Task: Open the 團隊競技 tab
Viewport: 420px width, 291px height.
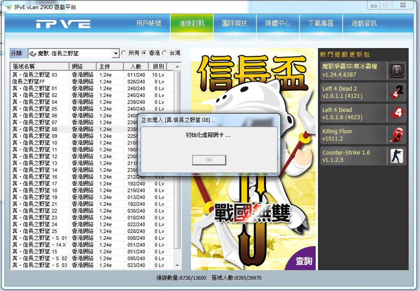Action: pos(234,23)
